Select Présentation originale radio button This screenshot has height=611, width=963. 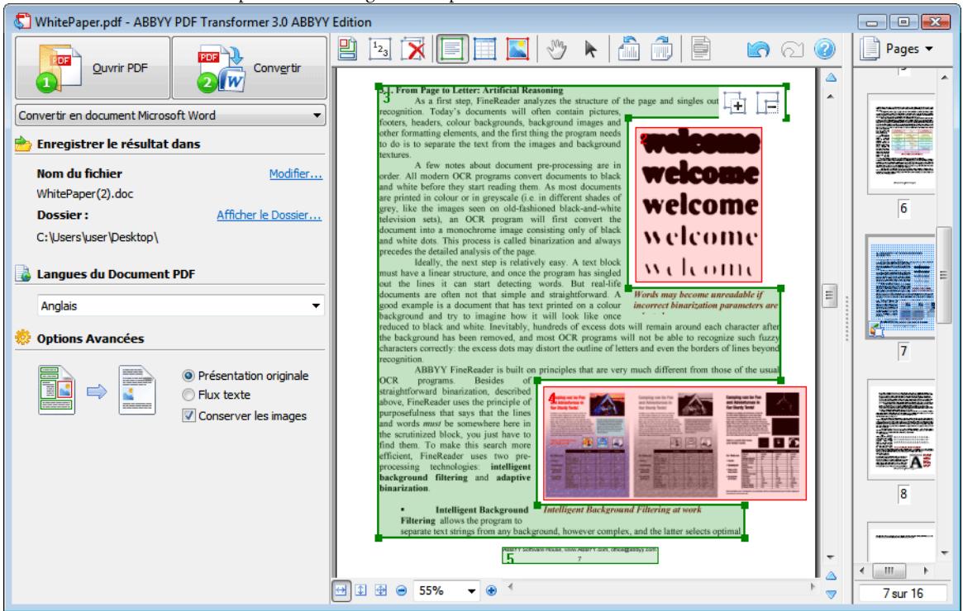(189, 376)
